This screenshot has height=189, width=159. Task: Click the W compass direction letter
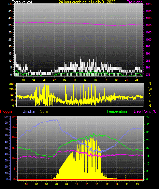tap(150, 89)
